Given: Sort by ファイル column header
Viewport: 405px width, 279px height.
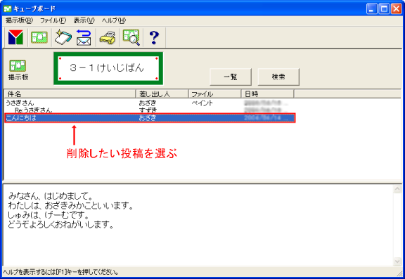Looking at the screenshot, I should click(x=214, y=94).
